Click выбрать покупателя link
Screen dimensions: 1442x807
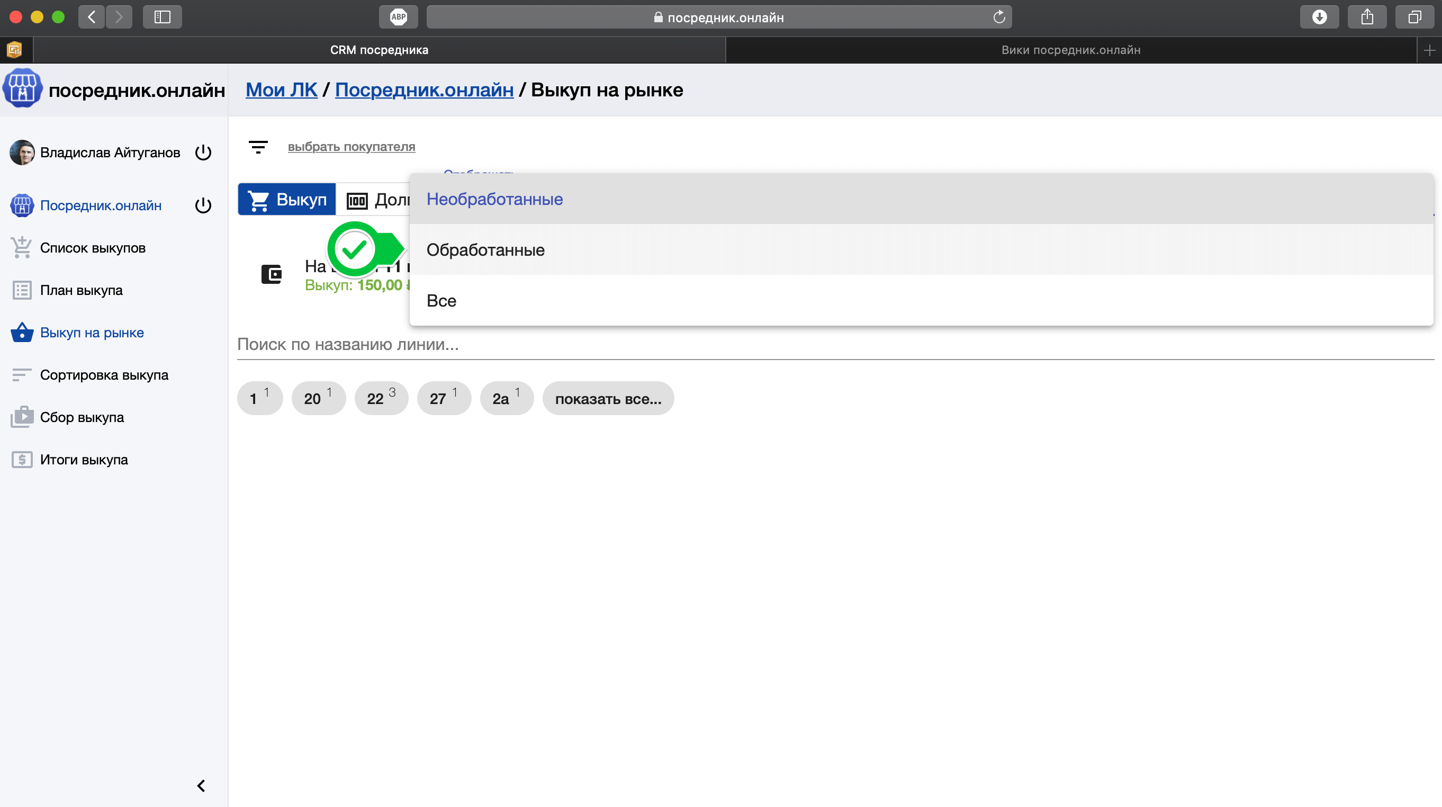(x=351, y=147)
